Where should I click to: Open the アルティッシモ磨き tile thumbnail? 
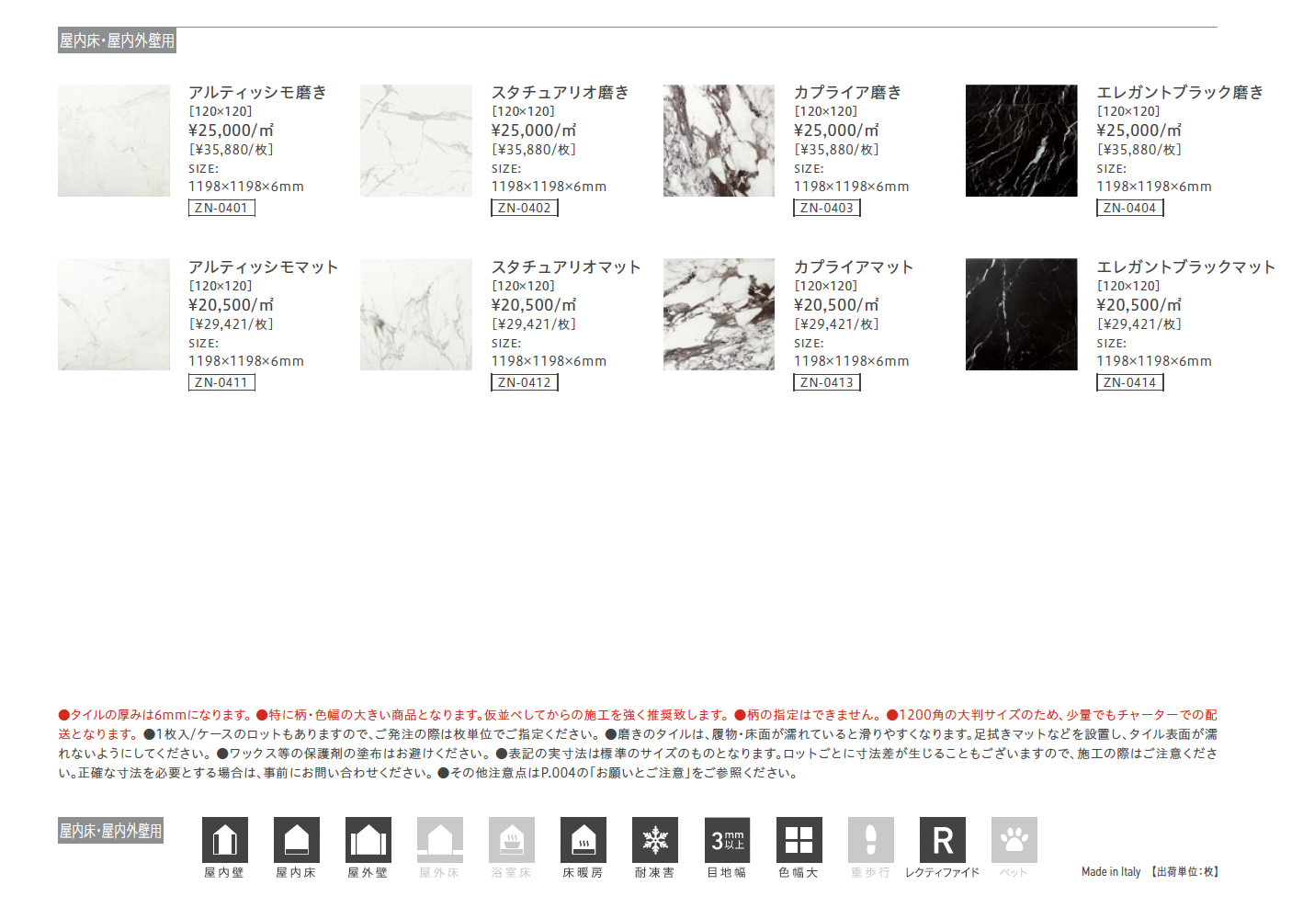pos(114,141)
